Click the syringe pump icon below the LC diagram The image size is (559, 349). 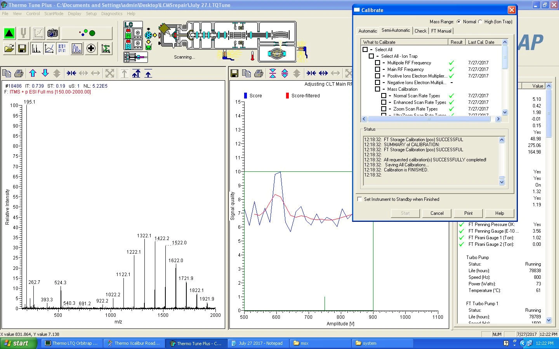click(x=135, y=57)
